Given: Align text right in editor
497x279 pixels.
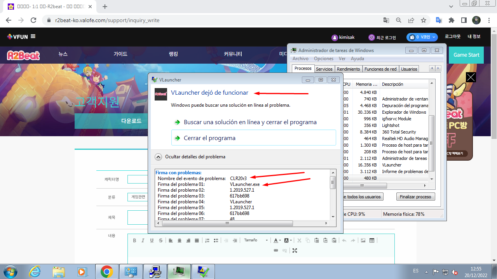Looking at the screenshot, I should 188,241.
